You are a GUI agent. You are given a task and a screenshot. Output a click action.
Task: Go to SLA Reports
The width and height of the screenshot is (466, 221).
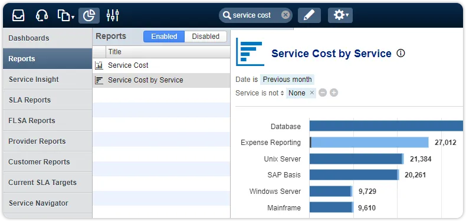click(48, 100)
